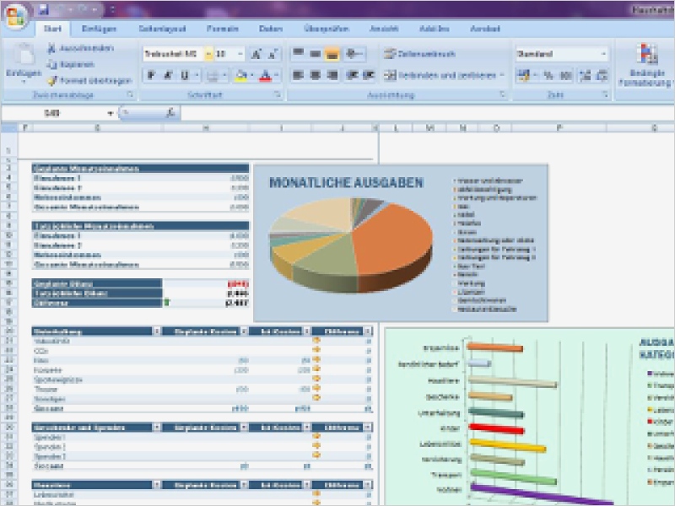Image resolution: width=675 pixels, height=506 pixels.
Task: Click the red font color button
Action: pyautogui.click(x=266, y=76)
